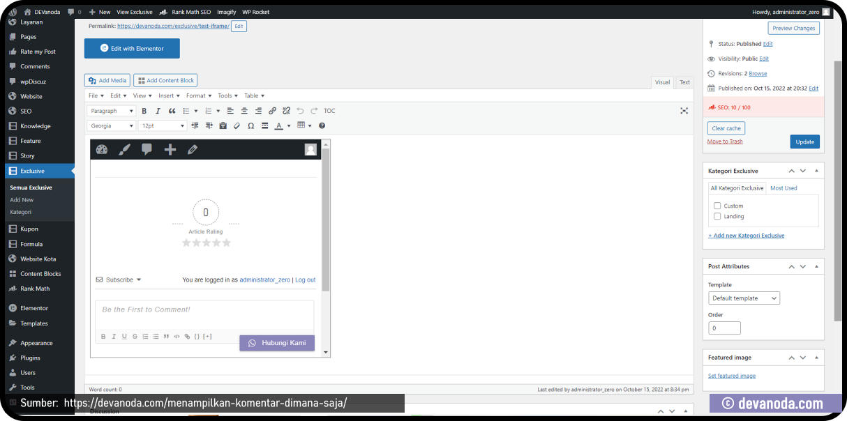This screenshot has height=421, width=847.
Task: Browse the post revisions
Action: coord(758,73)
